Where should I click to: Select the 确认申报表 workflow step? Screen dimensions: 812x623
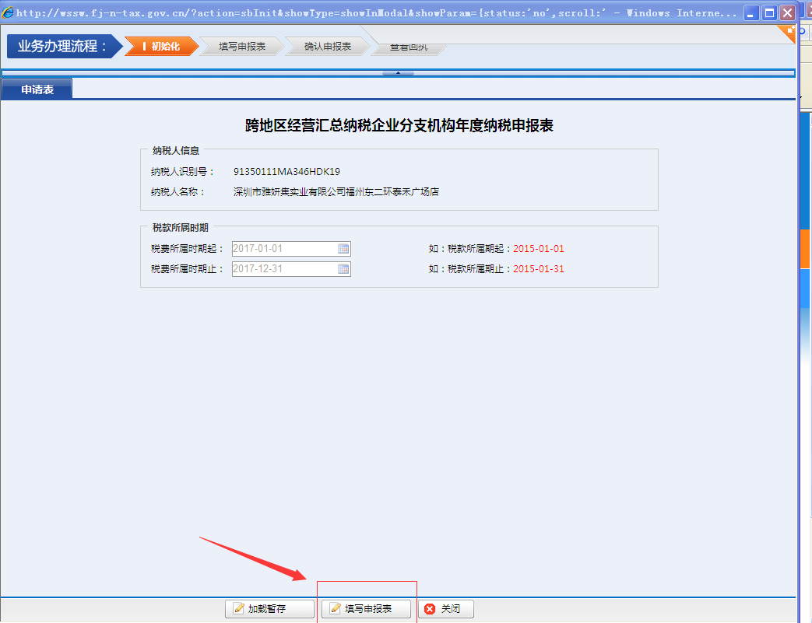pyautogui.click(x=328, y=47)
